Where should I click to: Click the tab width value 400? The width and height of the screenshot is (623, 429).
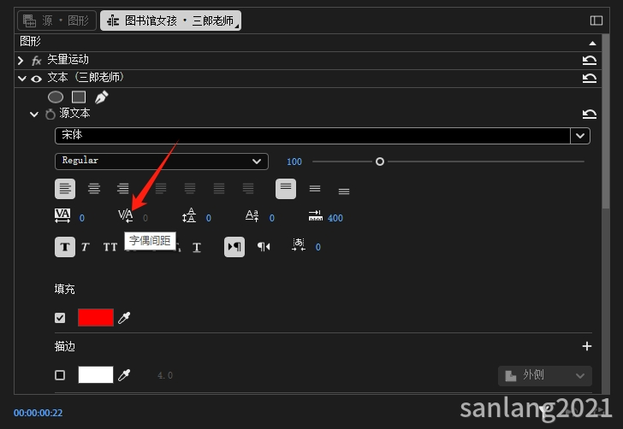[335, 218]
